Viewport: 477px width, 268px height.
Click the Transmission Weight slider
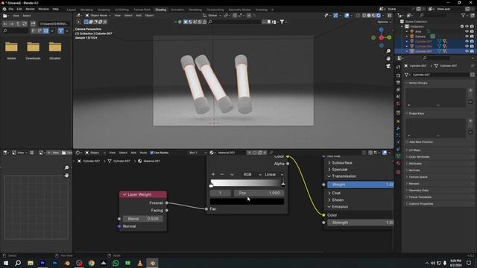pos(361,185)
